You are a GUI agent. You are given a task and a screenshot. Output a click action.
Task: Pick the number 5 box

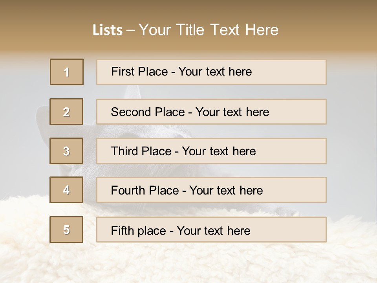pos(66,230)
